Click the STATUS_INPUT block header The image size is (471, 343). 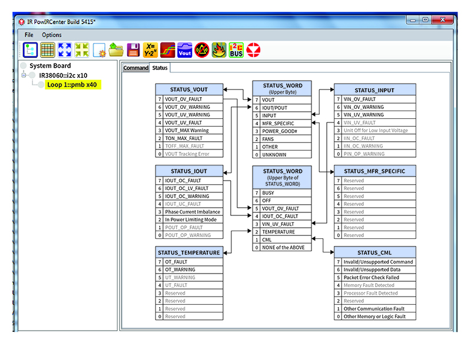pos(375,90)
